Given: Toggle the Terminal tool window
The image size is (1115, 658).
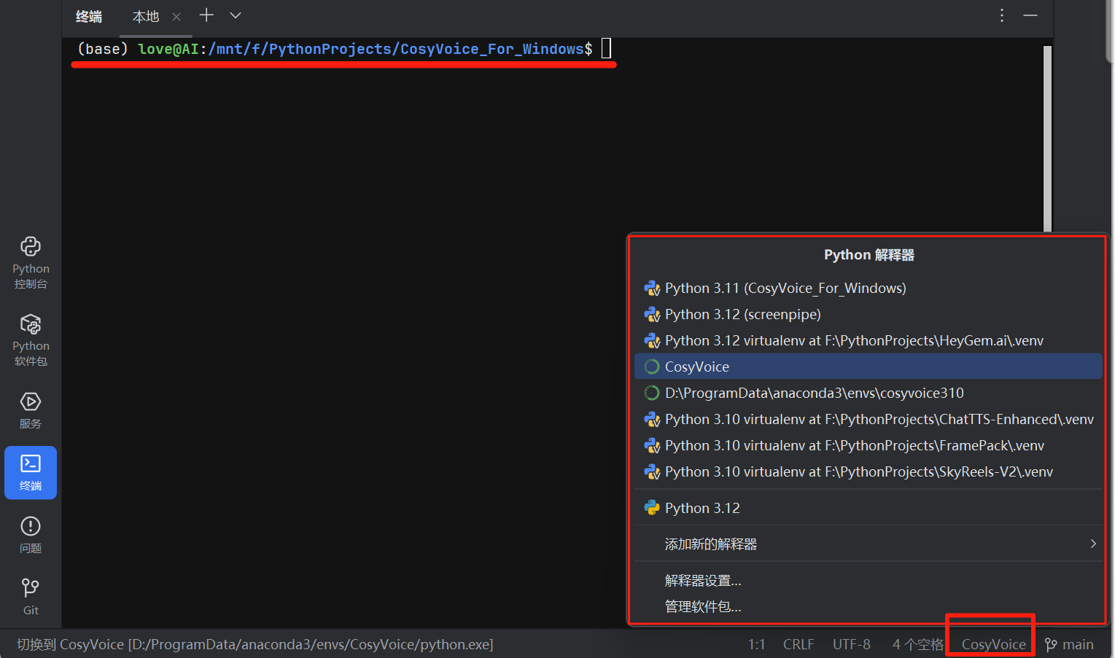Looking at the screenshot, I should 31,472.
